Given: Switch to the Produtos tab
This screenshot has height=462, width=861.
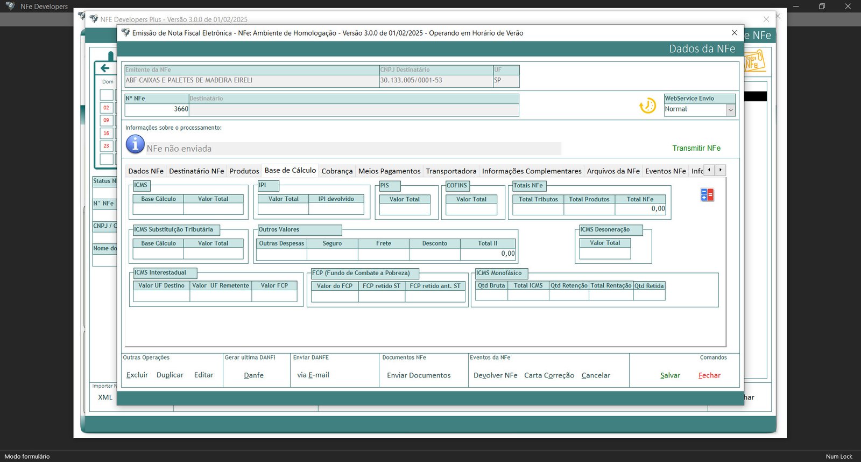Looking at the screenshot, I should tap(244, 171).
